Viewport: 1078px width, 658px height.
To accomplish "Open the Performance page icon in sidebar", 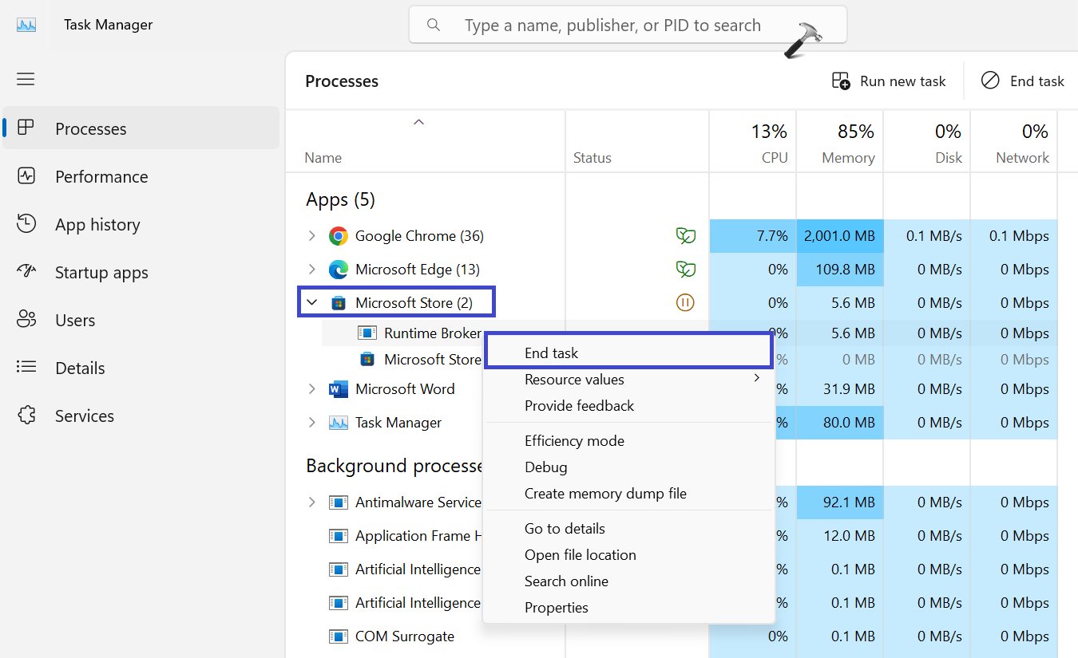I will [x=26, y=176].
